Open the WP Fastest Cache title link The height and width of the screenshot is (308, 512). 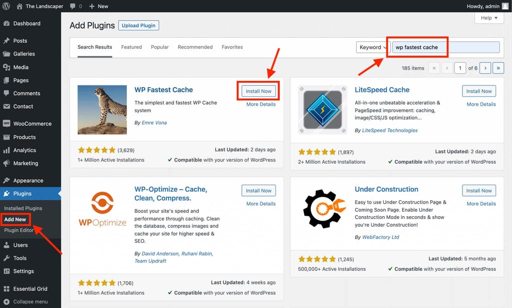pyautogui.click(x=163, y=90)
